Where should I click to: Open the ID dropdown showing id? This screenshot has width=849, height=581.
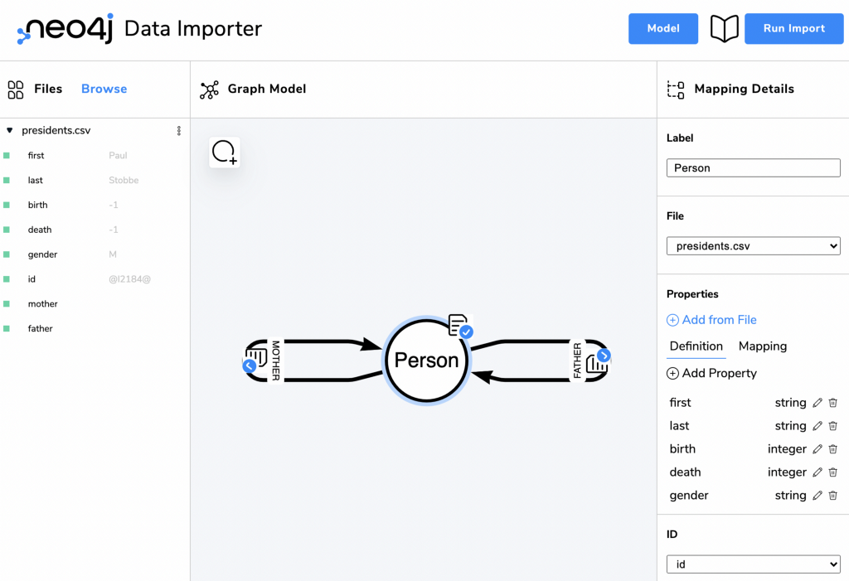pos(753,564)
